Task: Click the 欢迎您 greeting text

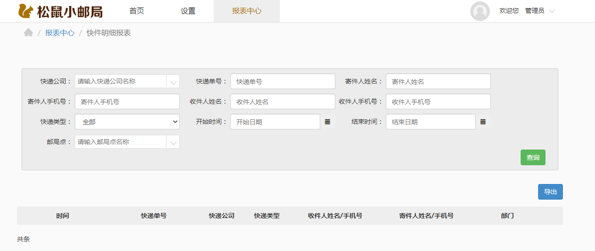Action: (x=509, y=11)
